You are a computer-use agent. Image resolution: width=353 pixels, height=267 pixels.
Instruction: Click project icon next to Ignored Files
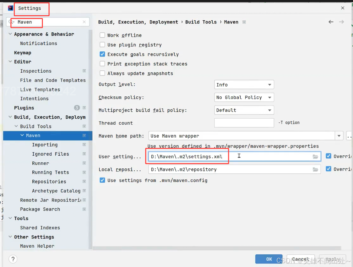[x=84, y=154]
